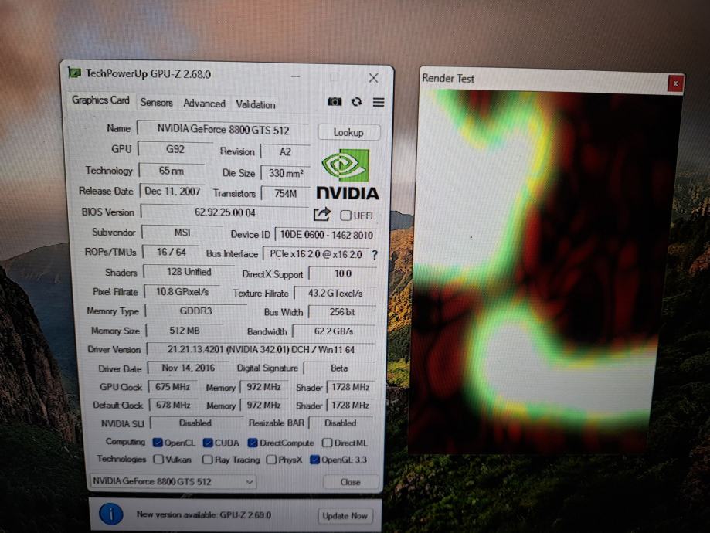
Task: Click the Bus Interface value PCIe x16 2.0
Action: pyautogui.click(x=316, y=254)
